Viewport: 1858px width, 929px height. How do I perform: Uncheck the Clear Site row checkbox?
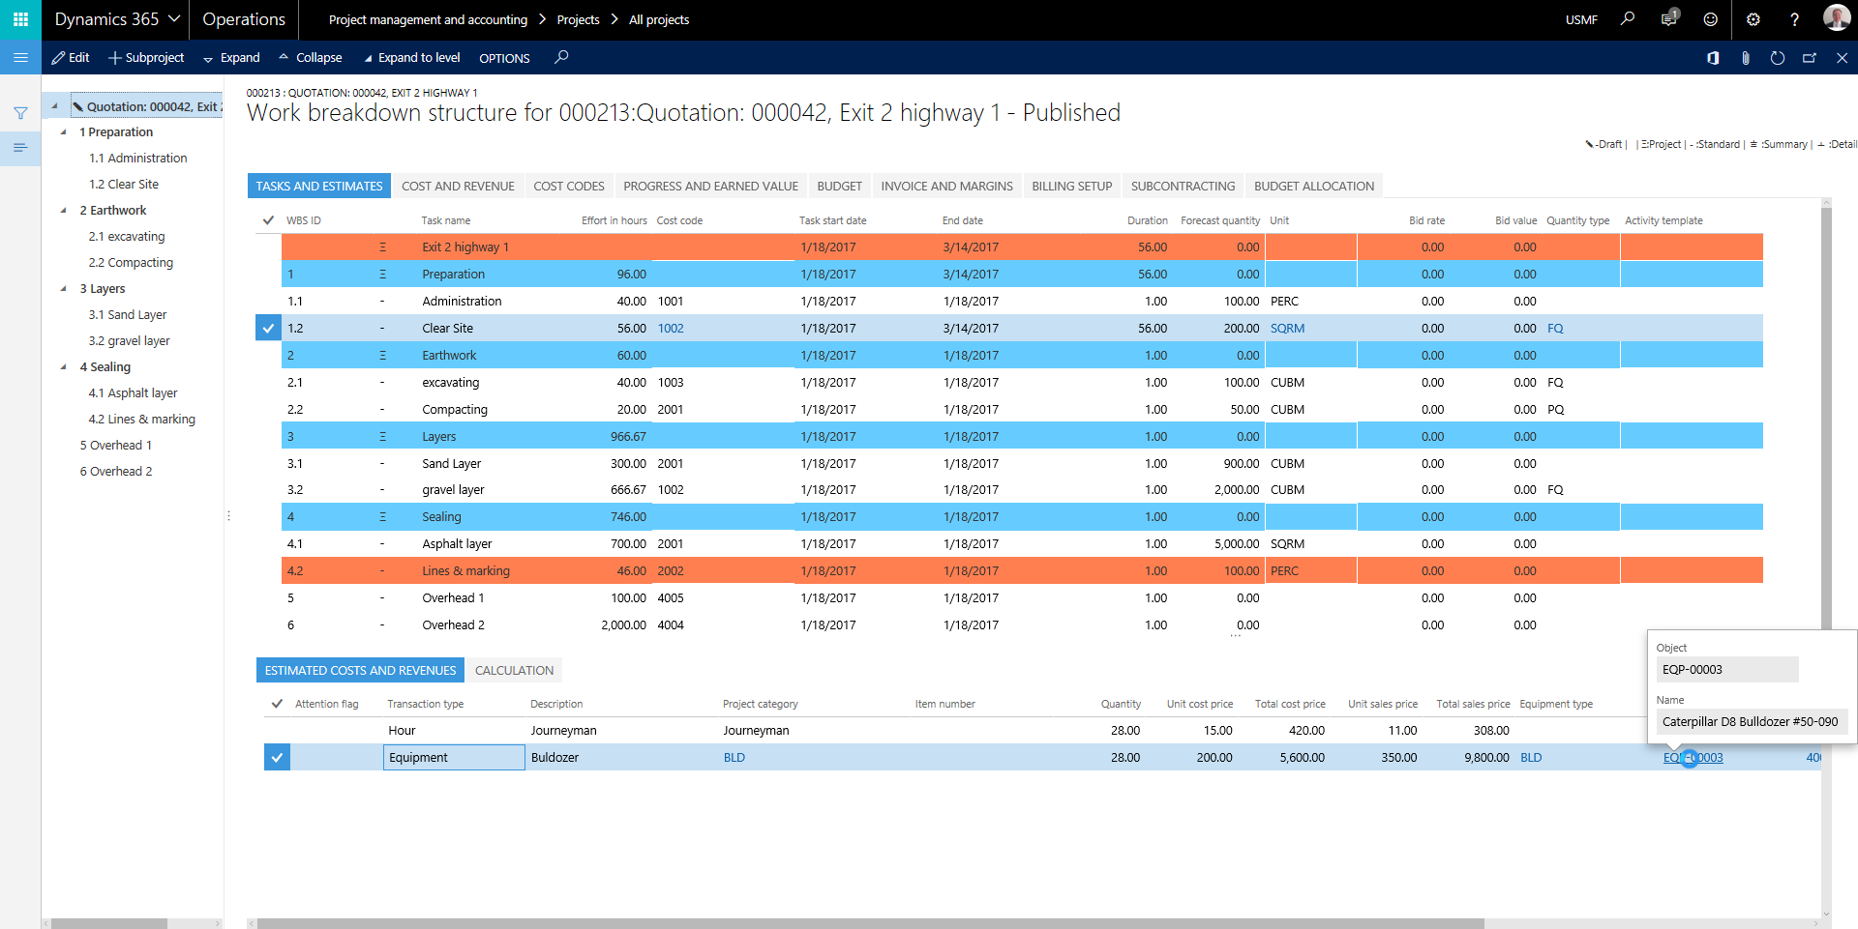click(268, 328)
